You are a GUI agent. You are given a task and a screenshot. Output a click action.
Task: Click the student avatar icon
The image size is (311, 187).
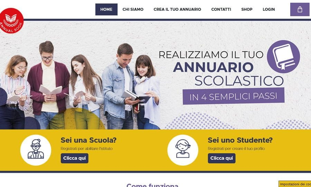pos(183,150)
